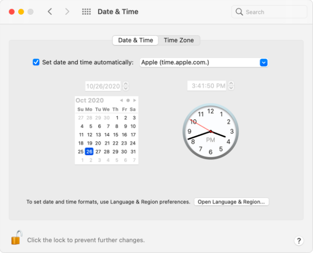
Task: Select October 25 in the calendar
Action: pos(80,151)
